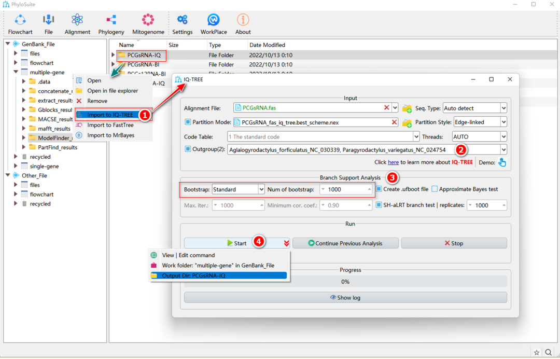
Task: Click the Other_File workplace icon
Action: coord(16,175)
